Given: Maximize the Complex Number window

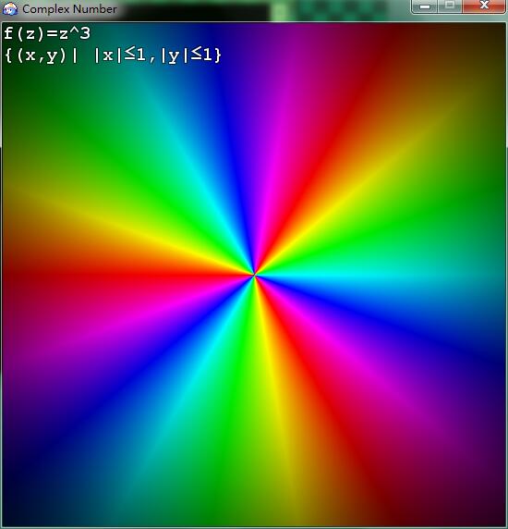Looking at the screenshot, I should coord(450,6).
